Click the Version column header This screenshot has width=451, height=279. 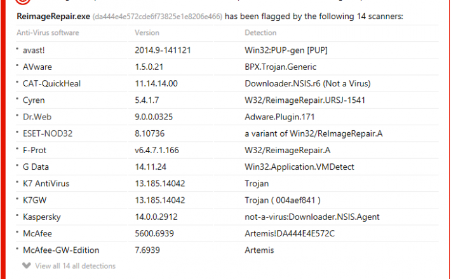coord(147,32)
